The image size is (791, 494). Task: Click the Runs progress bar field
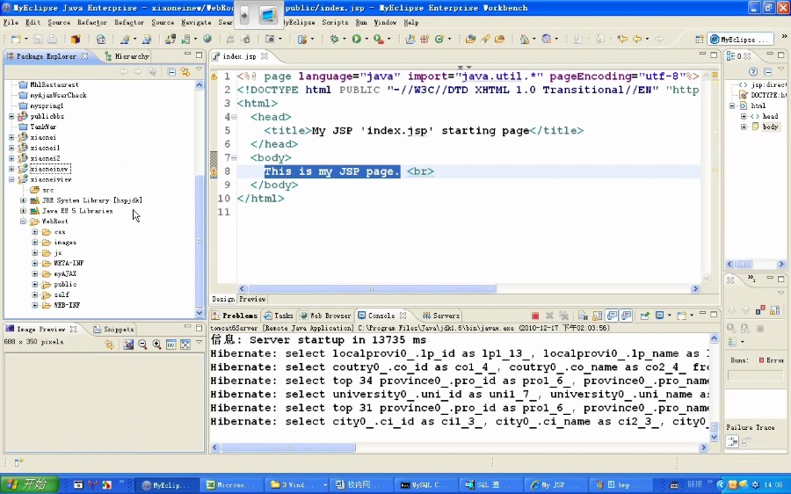755,376
